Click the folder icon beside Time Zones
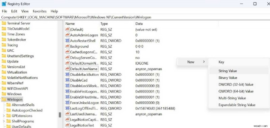The width and height of the screenshot is (270, 128). tap(4, 34)
